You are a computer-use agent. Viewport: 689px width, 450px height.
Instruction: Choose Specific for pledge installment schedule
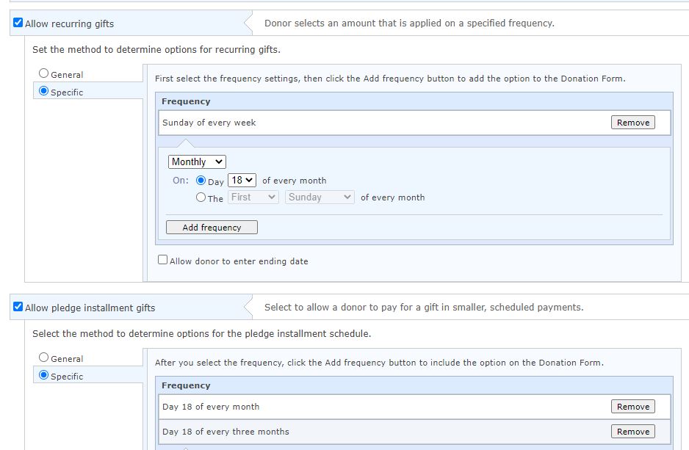[x=43, y=375]
